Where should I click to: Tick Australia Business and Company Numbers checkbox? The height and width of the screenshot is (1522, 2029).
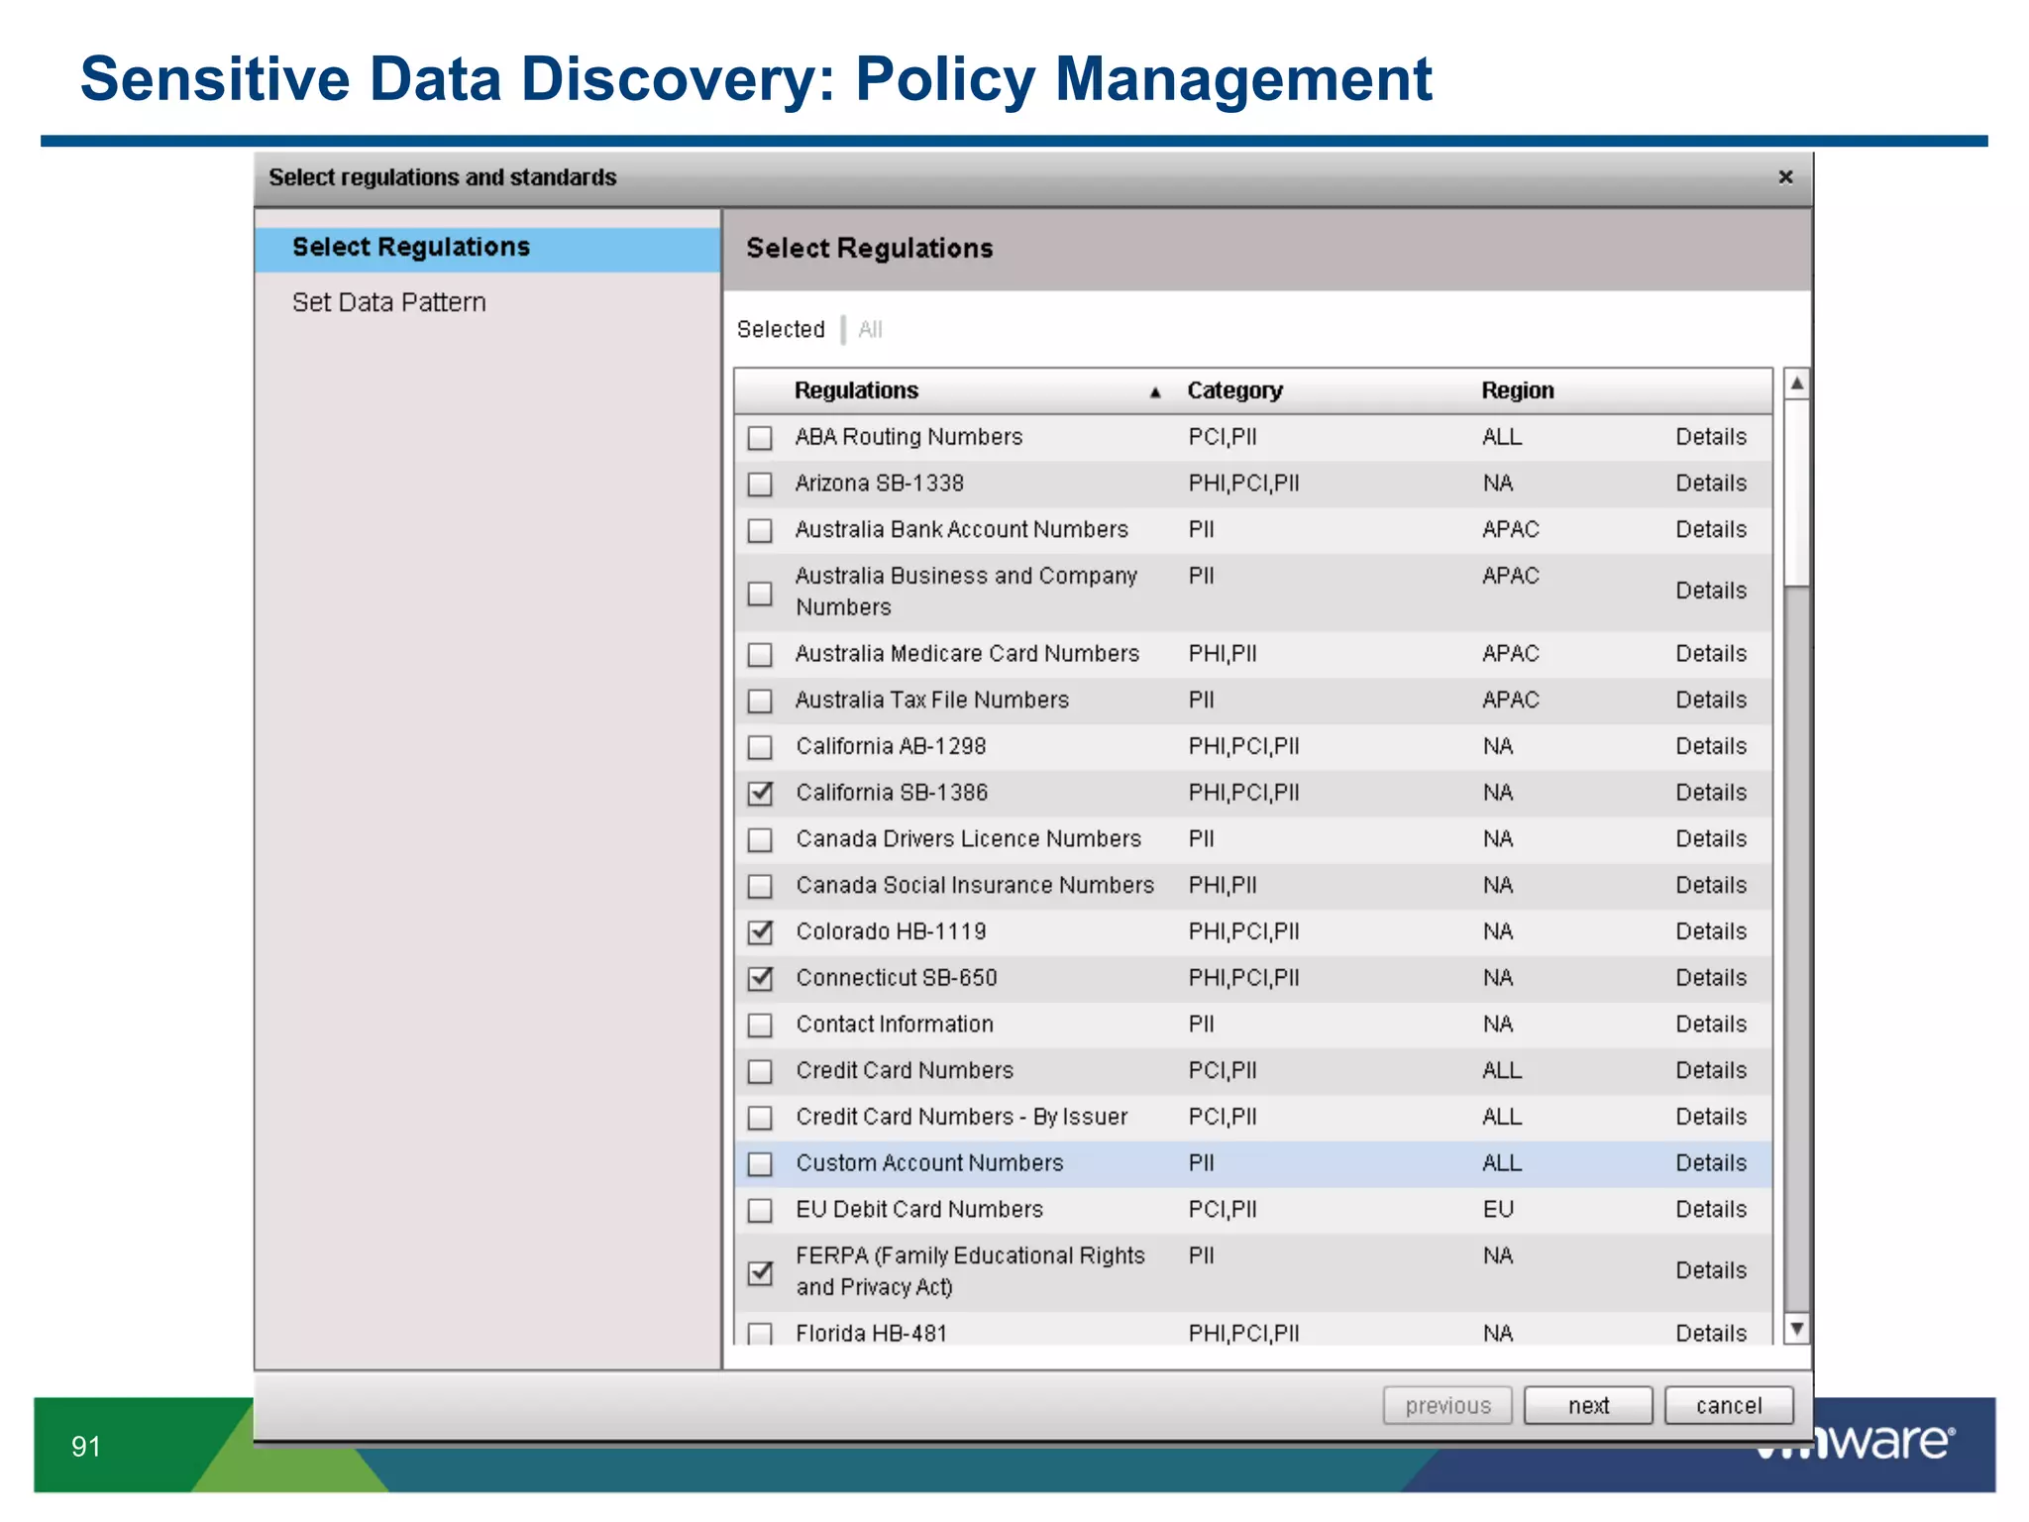coord(760,594)
